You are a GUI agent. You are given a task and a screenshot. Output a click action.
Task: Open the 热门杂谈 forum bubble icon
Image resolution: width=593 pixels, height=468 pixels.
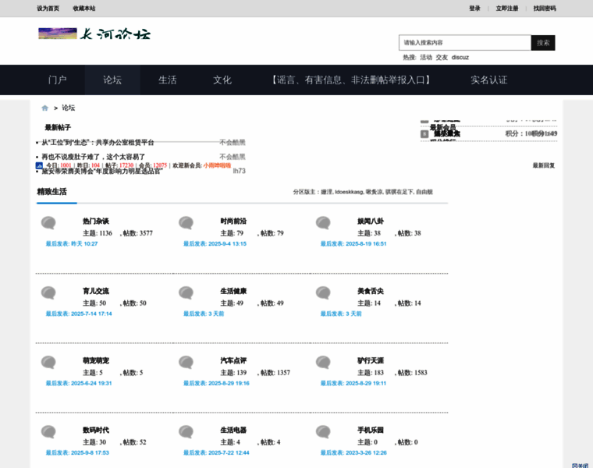pos(48,222)
